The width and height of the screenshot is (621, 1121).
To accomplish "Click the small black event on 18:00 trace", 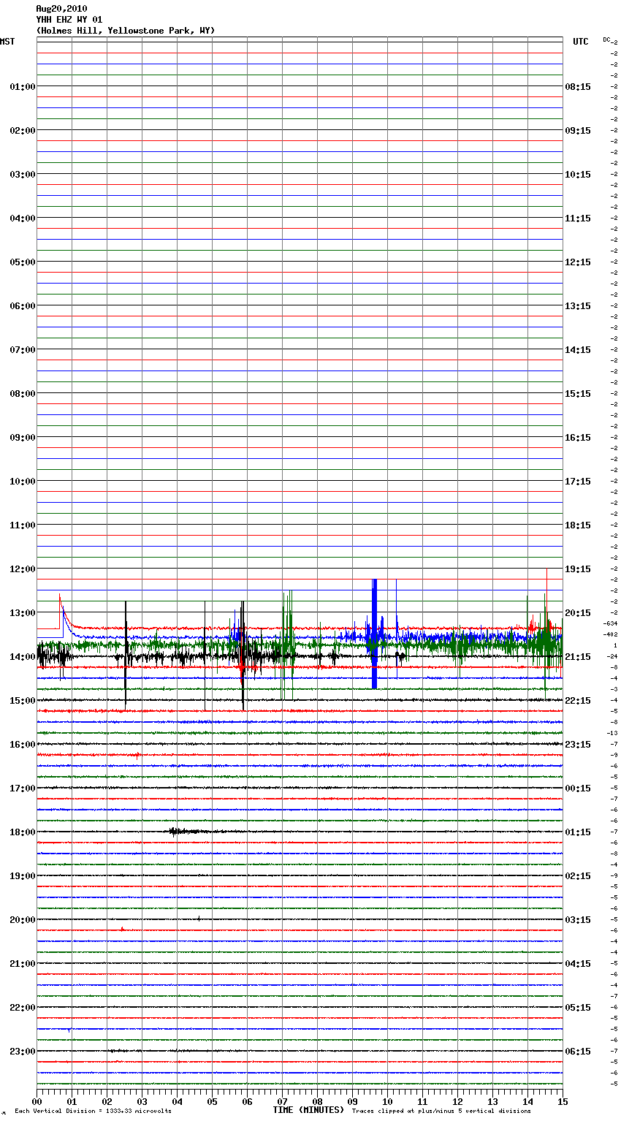I will (x=181, y=831).
